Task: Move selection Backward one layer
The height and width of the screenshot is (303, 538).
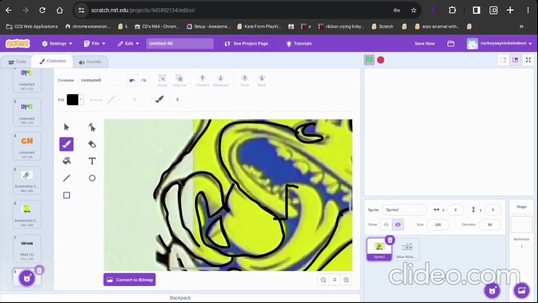Action: (221, 80)
